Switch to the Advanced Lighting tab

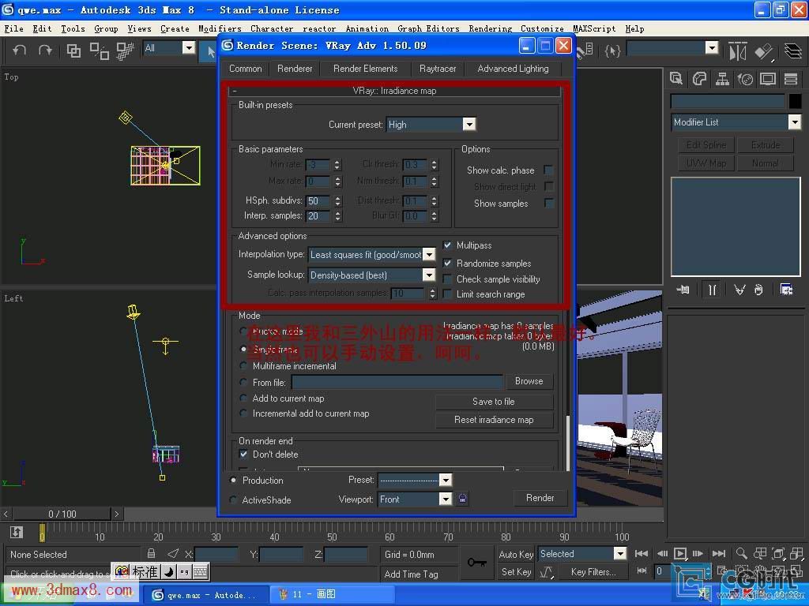tap(513, 69)
